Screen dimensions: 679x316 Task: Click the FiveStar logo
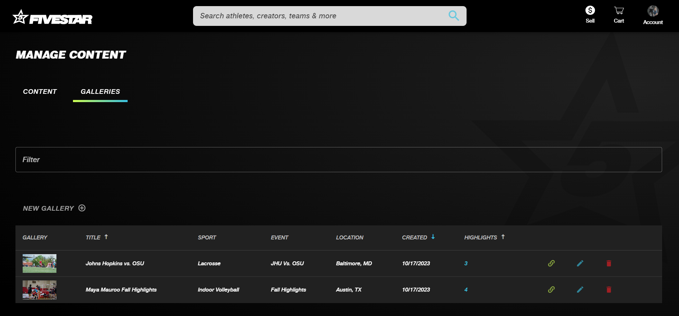pos(52,17)
